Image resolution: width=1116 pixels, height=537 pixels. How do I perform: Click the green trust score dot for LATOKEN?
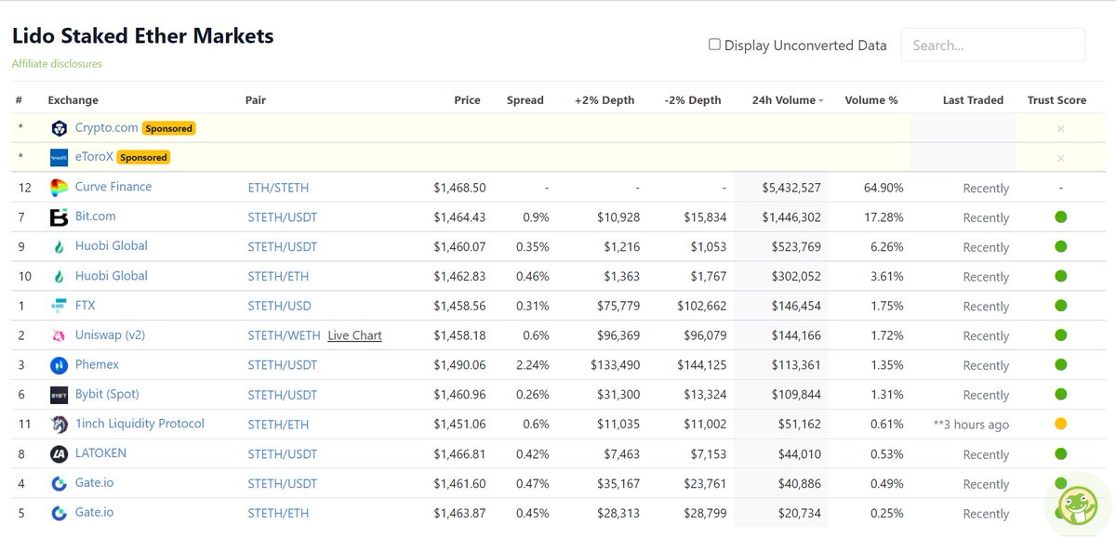click(1060, 453)
